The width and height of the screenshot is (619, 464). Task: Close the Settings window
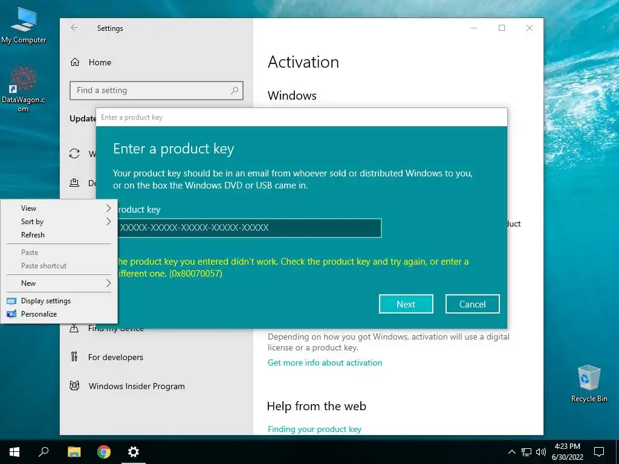point(530,28)
